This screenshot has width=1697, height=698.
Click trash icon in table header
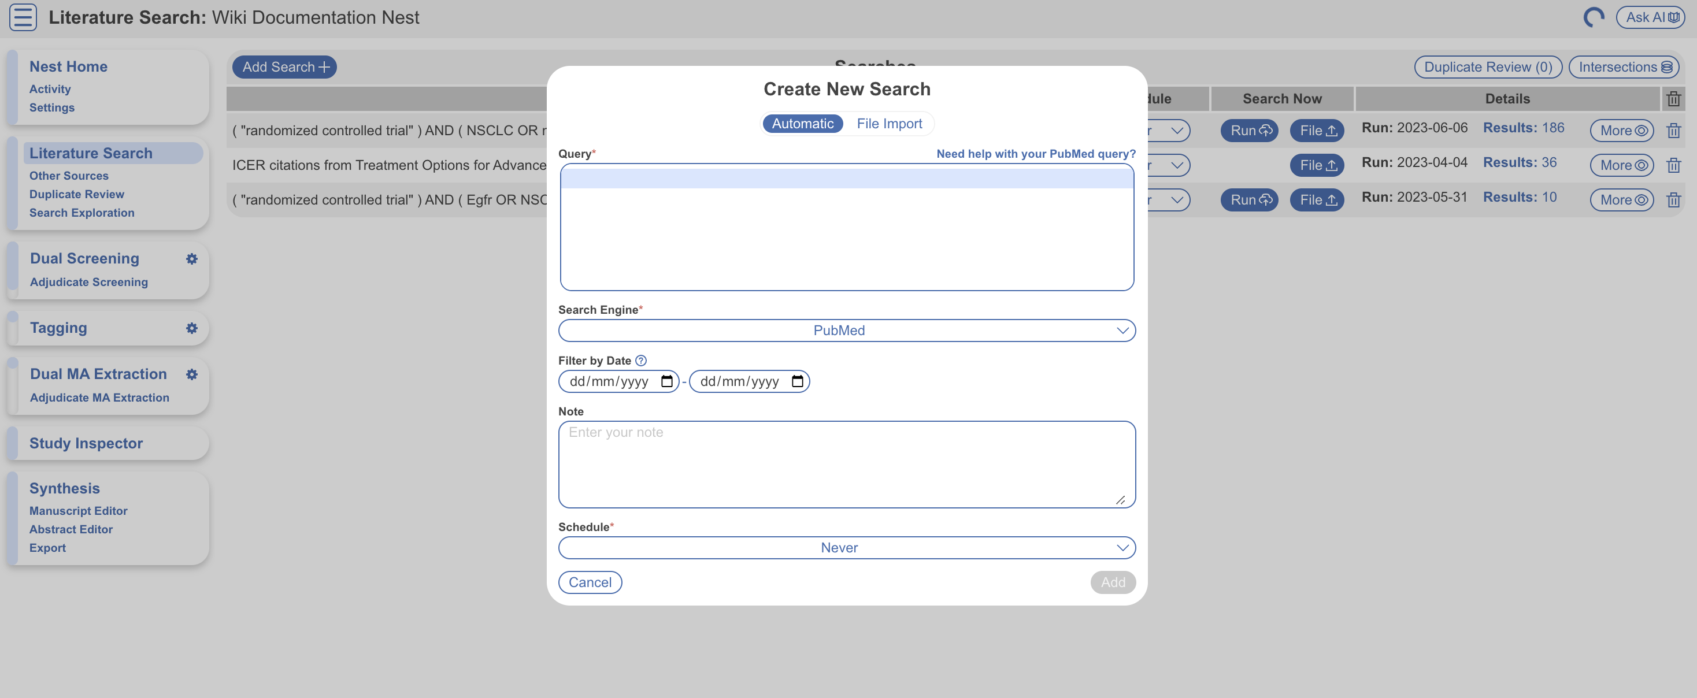tap(1673, 99)
